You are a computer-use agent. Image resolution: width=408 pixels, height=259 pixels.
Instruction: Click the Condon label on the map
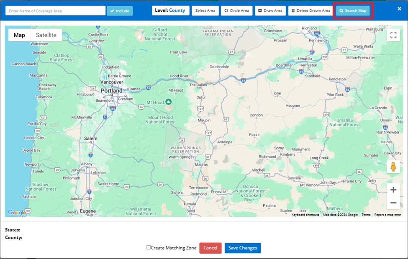pyautogui.click(x=256, y=115)
